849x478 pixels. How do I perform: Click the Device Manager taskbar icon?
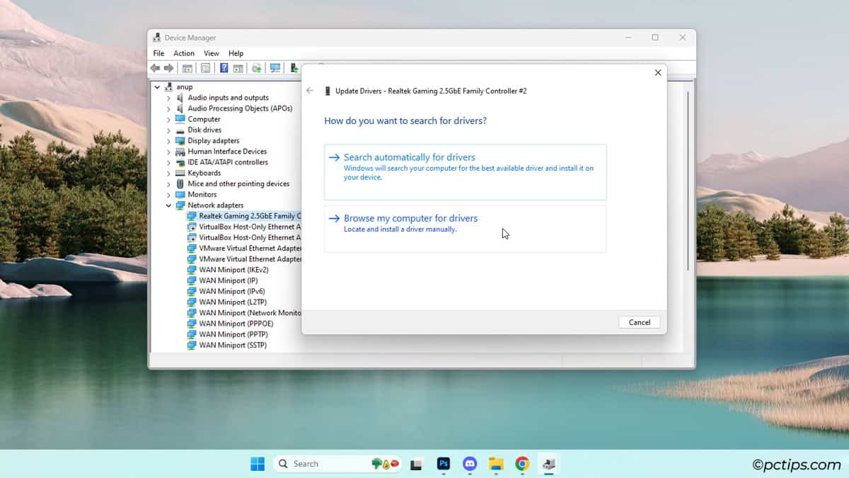tap(548, 464)
